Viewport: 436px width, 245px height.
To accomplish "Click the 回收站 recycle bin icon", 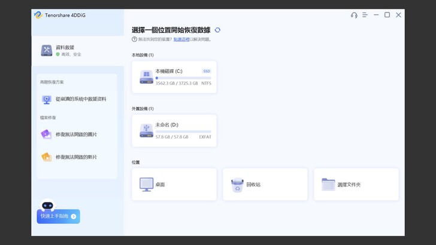I will [237, 185].
